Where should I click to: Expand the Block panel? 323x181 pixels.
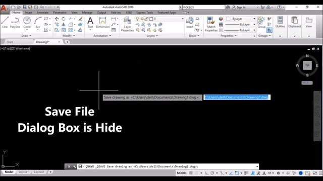coord(194,36)
